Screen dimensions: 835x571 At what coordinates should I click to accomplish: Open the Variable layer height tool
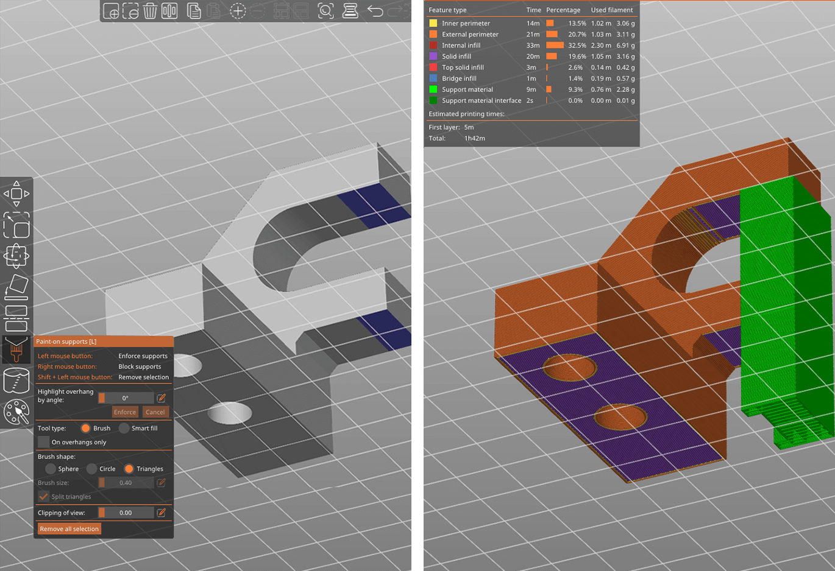(350, 11)
